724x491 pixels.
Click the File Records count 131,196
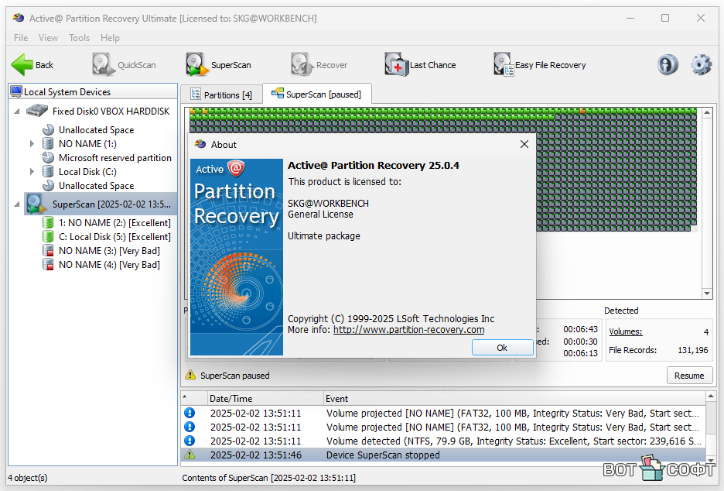(692, 350)
